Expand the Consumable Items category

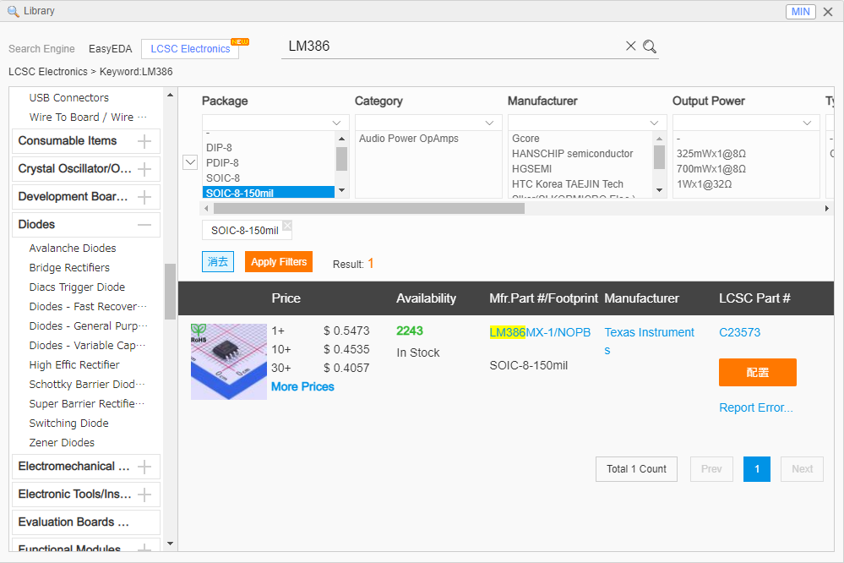click(x=144, y=141)
